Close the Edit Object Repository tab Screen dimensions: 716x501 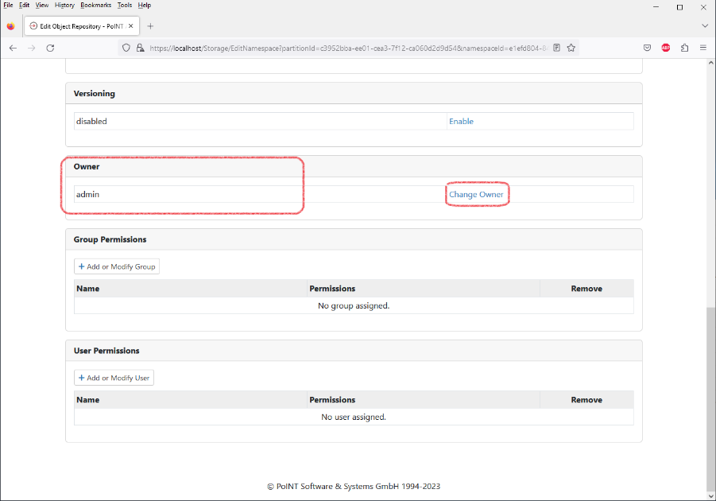pyautogui.click(x=130, y=26)
